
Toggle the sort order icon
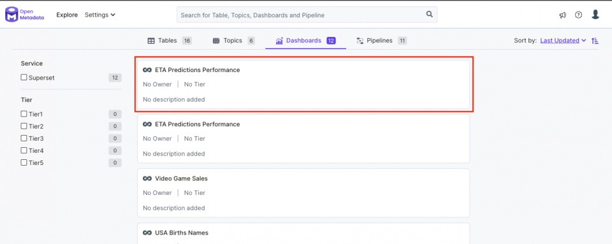[595, 41]
